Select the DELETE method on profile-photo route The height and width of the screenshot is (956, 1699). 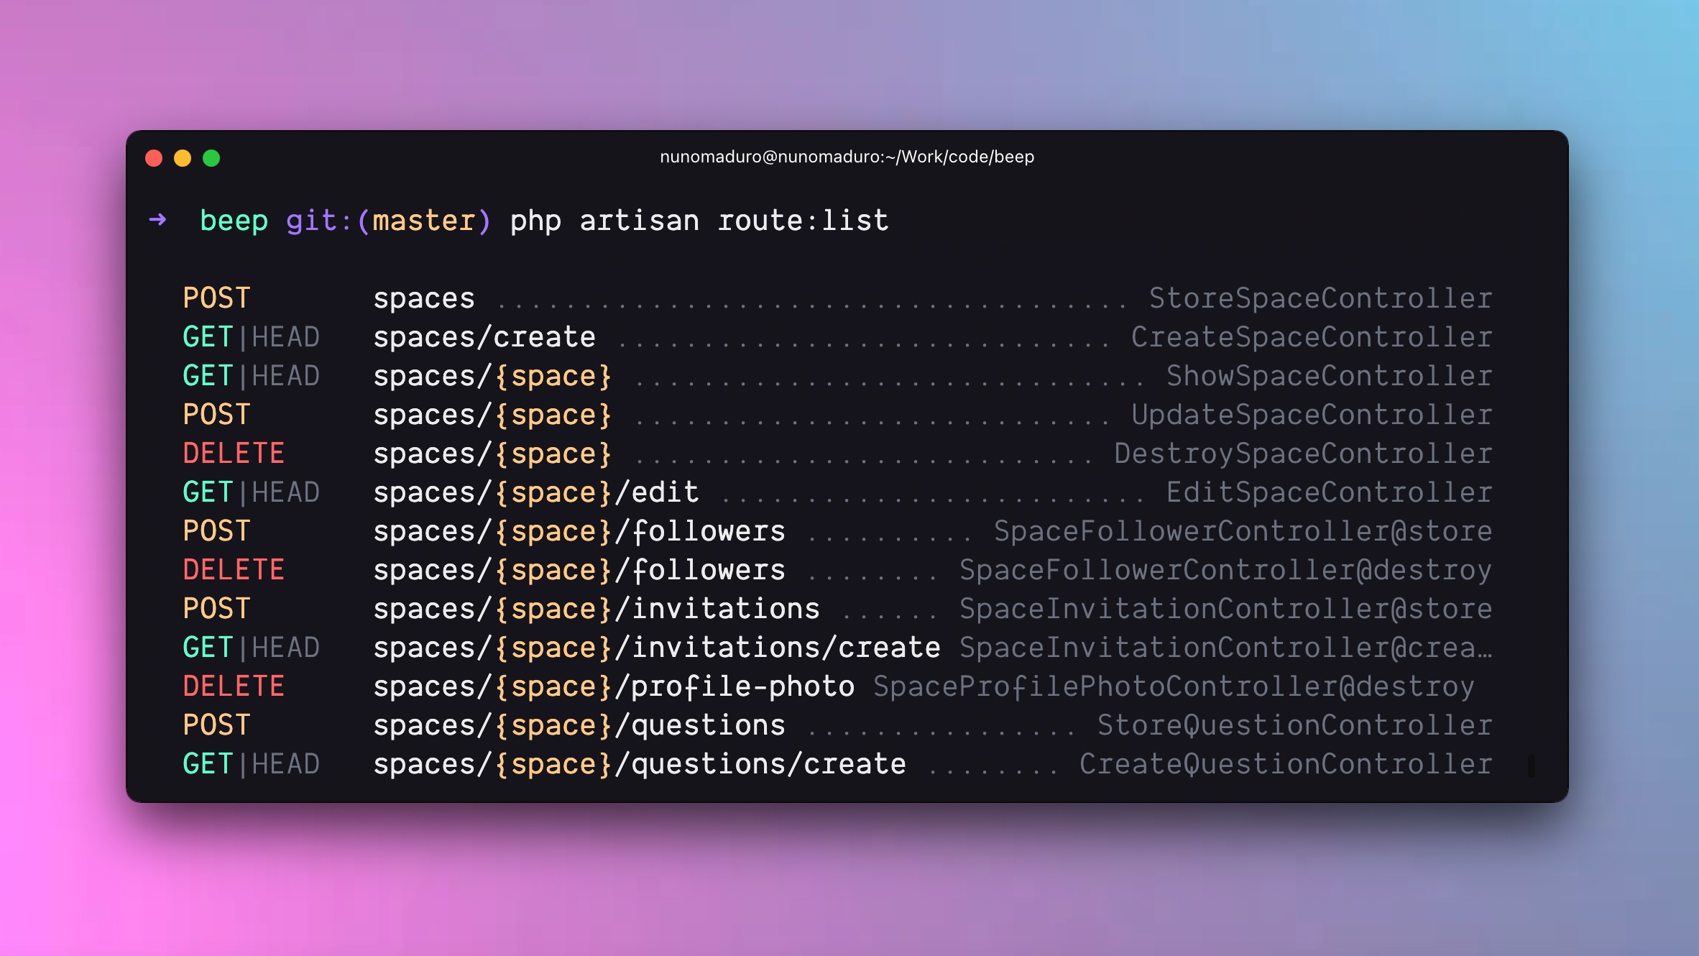click(233, 686)
